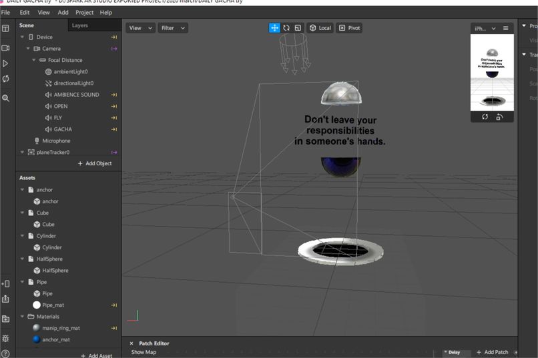
Task: Click patch arrow next to AMBIENCE SOUND
Action: (114, 95)
